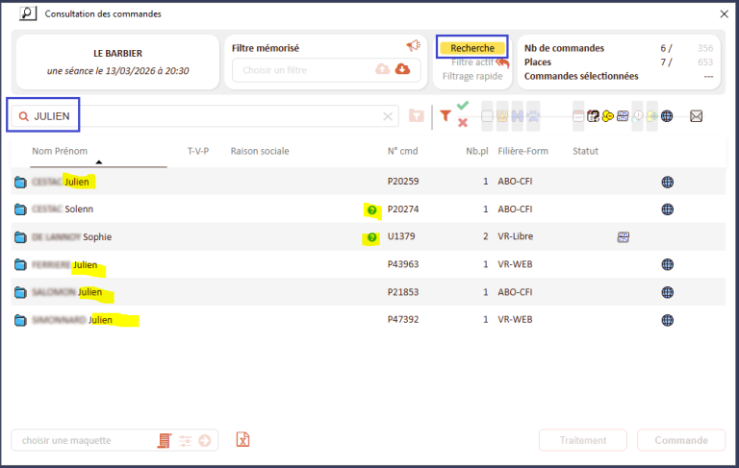Open folder icon of order P21853
The height and width of the screenshot is (468, 739).
point(20,292)
